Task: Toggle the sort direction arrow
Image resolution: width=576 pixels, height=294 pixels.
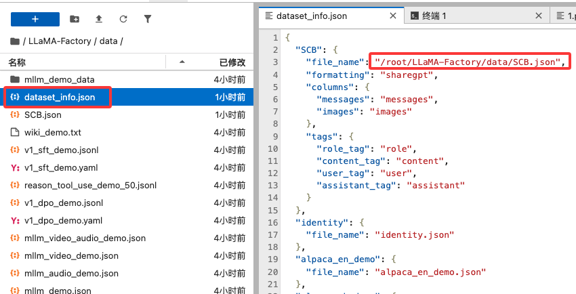Action: [x=182, y=62]
